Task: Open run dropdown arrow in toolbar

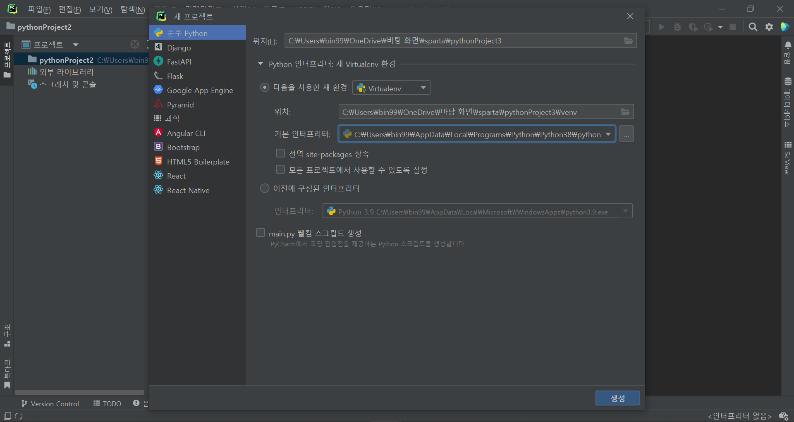Action: (x=720, y=27)
